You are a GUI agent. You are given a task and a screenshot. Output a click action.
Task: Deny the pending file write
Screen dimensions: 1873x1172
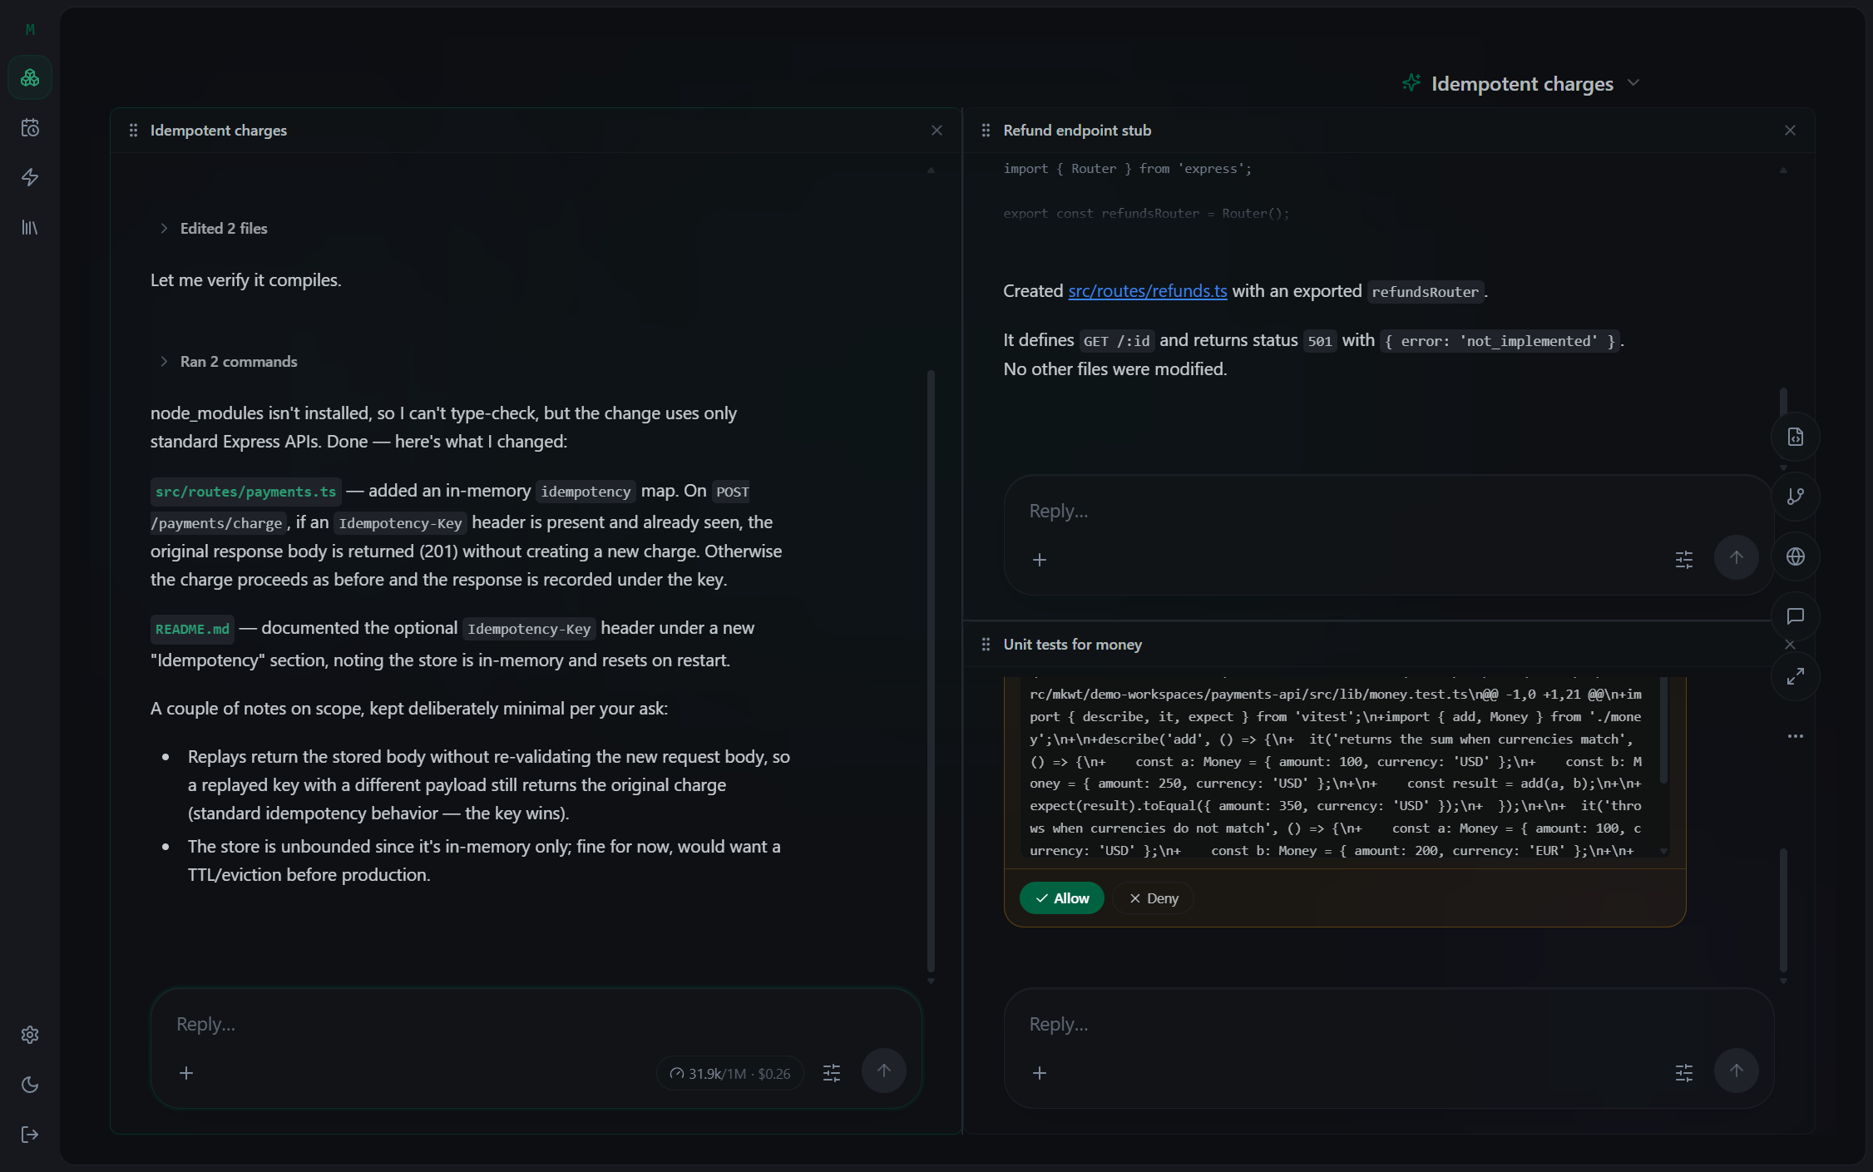pos(1154,898)
